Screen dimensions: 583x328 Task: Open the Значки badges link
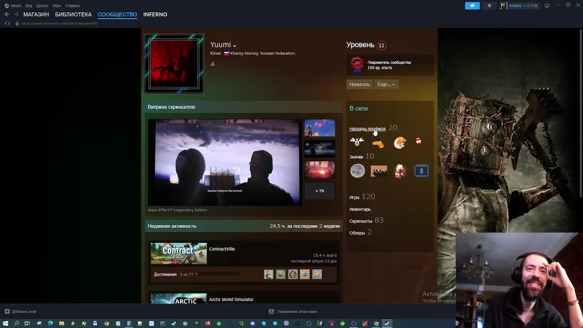(356, 157)
